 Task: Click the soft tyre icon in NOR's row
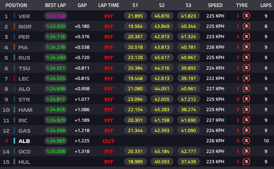point(246,26)
